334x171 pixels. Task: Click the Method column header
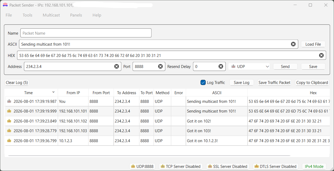pyautogui.click(x=163, y=93)
